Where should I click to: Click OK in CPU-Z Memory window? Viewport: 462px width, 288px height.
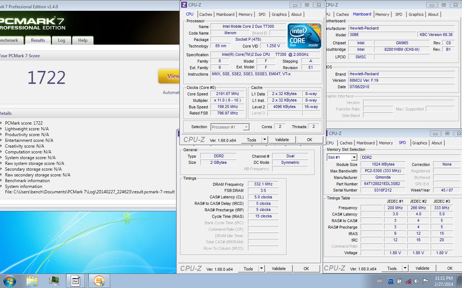[x=306, y=269]
